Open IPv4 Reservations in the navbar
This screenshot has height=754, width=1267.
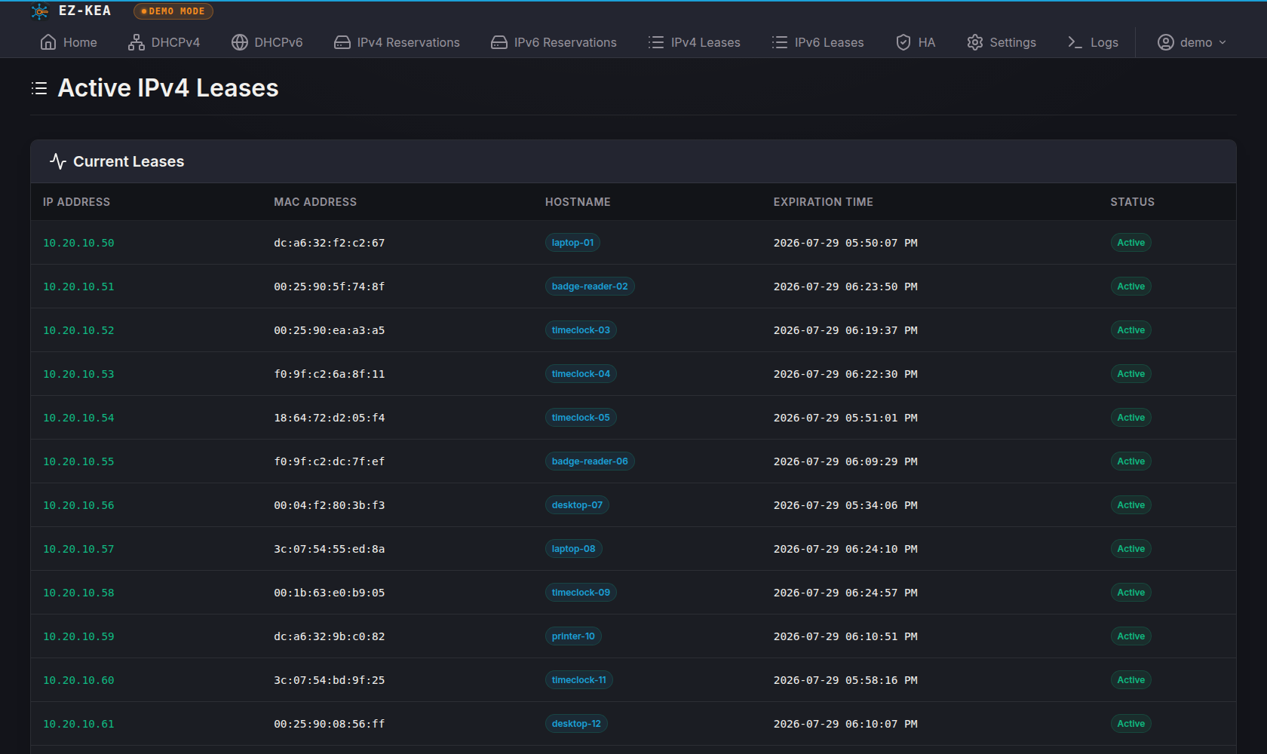pyautogui.click(x=397, y=42)
